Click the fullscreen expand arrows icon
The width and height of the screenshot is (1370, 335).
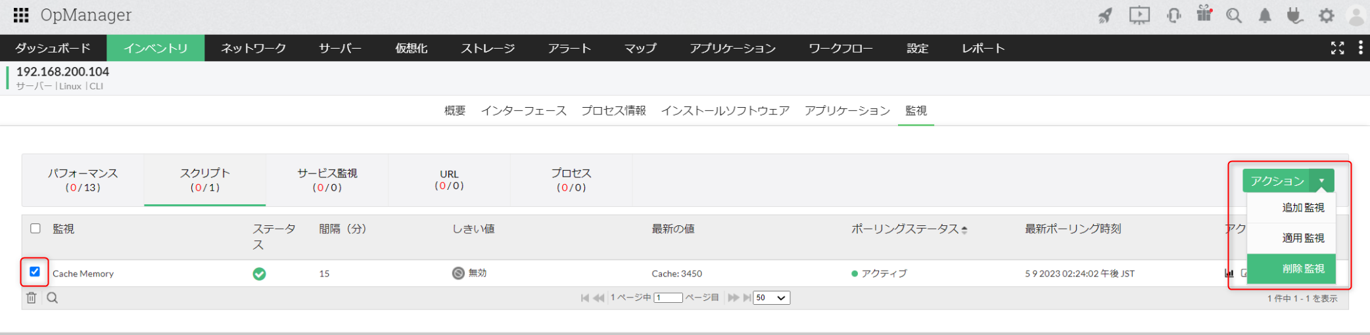click(x=1337, y=48)
